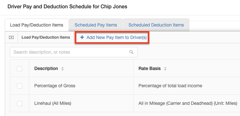The height and width of the screenshot is (116, 240).
Task: Open the Linehaul (All Miles) pay item
Action: 53,104
